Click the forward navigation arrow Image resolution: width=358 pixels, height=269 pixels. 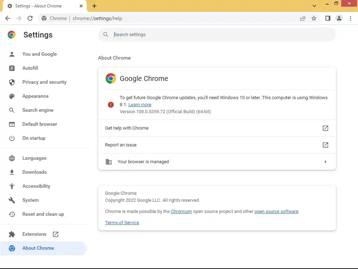point(19,18)
